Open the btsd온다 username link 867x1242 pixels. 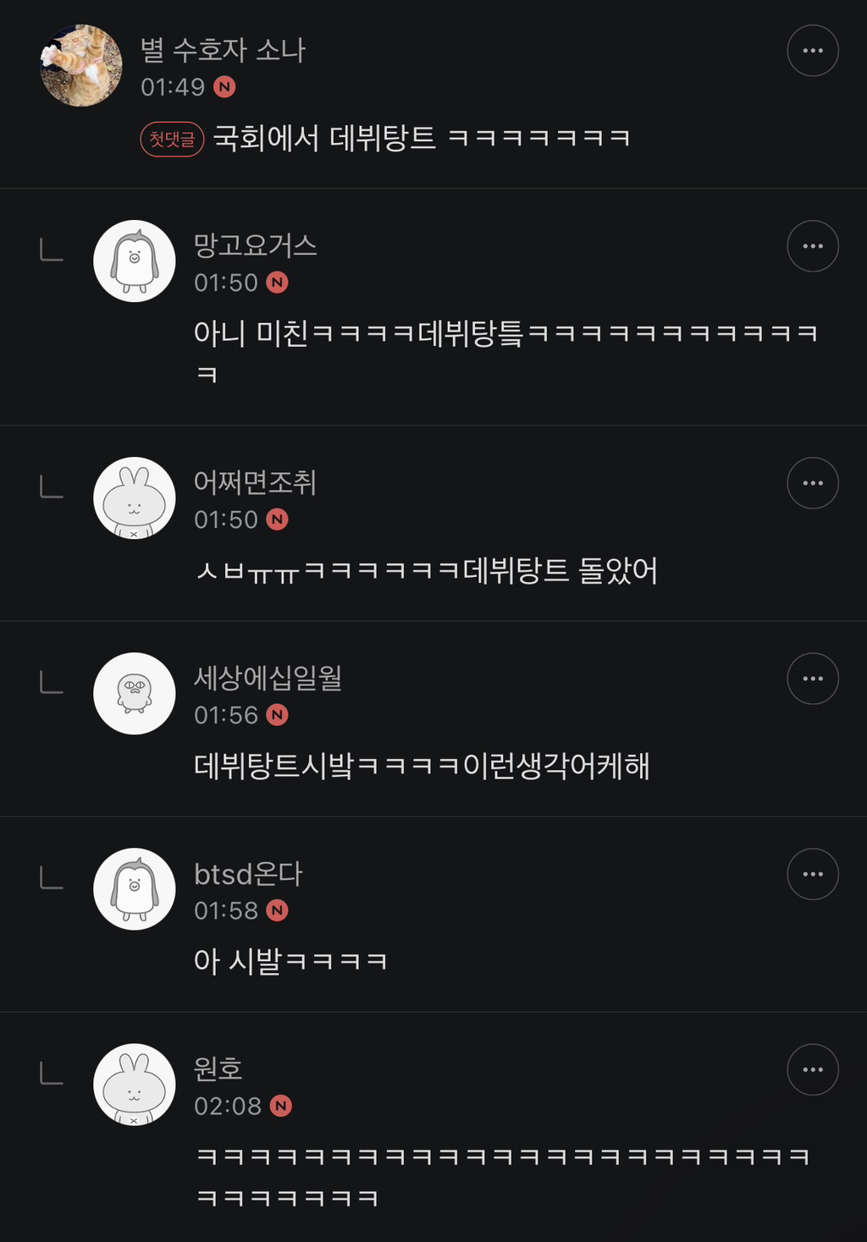click(x=248, y=873)
